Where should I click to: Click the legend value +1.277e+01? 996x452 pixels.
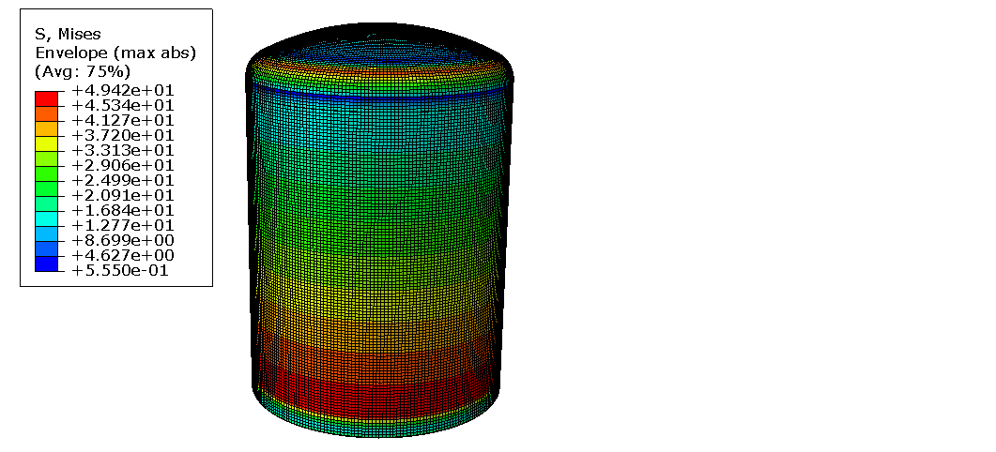click(123, 226)
